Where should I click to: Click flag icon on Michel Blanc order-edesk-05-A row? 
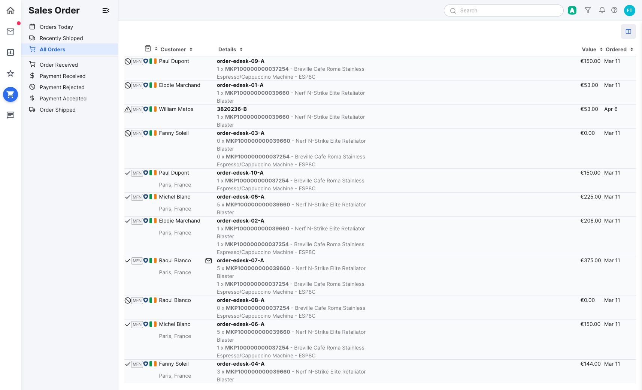pos(153,197)
